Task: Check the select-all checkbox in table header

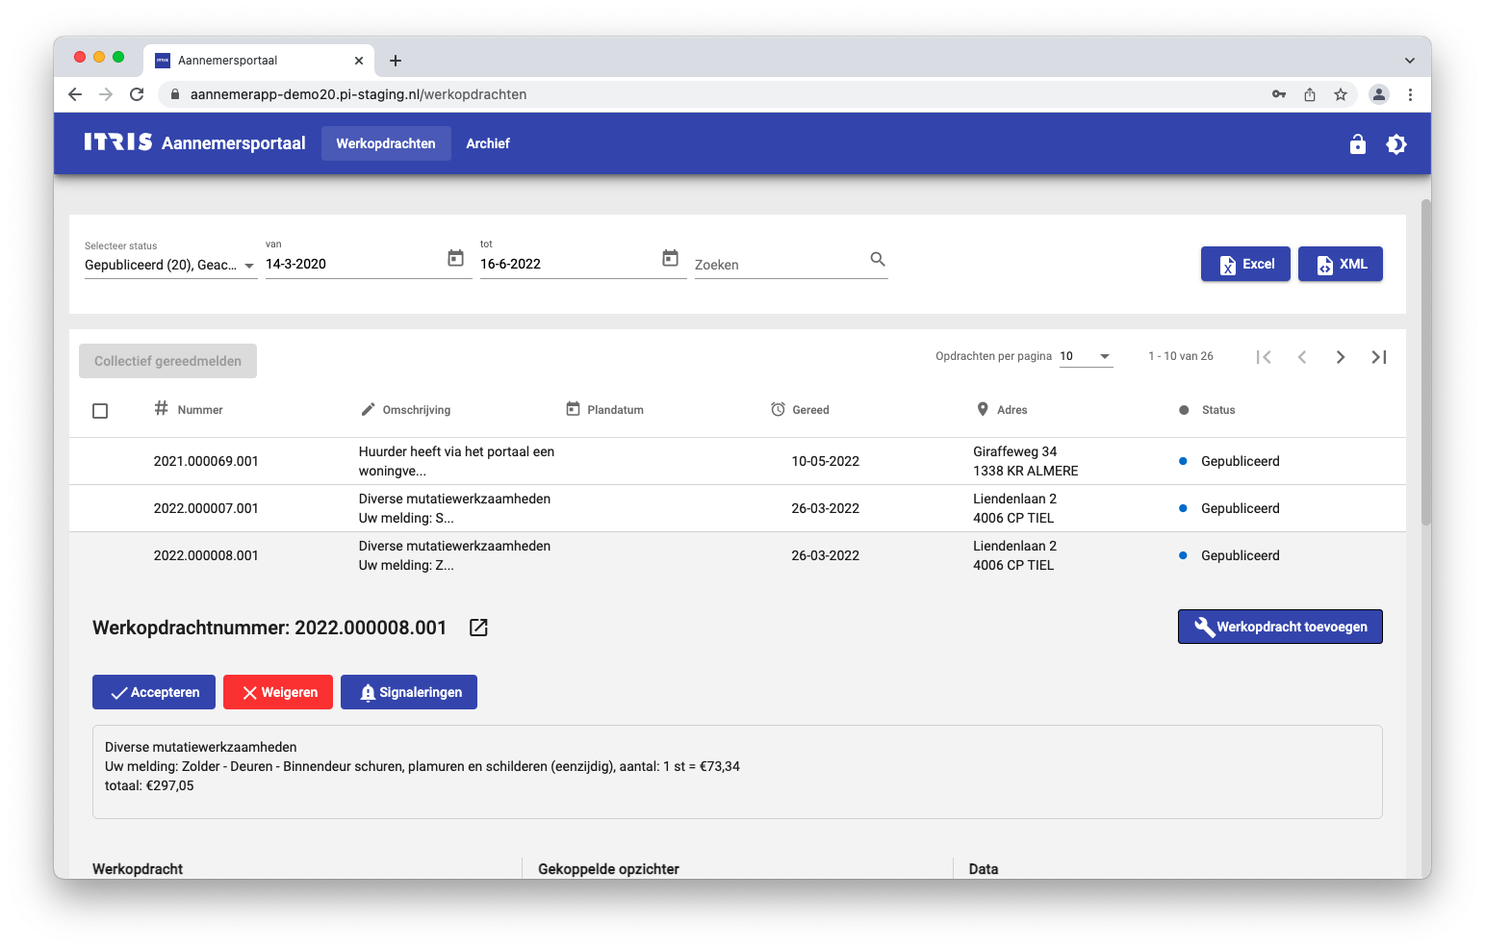Action: pyautogui.click(x=100, y=411)
